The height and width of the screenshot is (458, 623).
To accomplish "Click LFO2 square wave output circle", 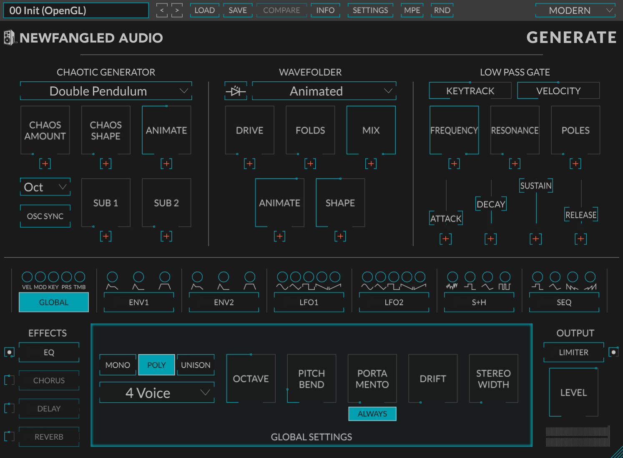I will (x=394, y=277).
